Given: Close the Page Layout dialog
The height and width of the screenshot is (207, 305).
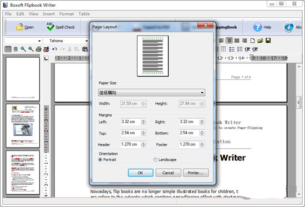Looking at the screenshot, I should 205,25.
